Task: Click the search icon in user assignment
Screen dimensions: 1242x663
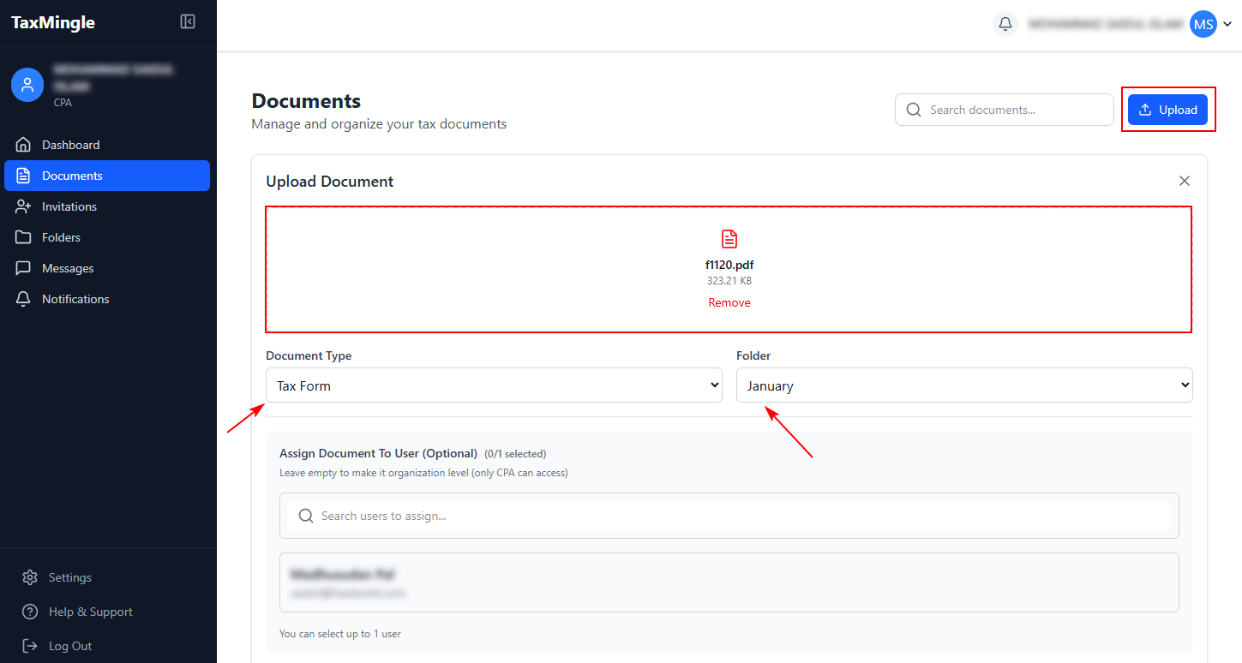Action: click(x=305, y=516)
